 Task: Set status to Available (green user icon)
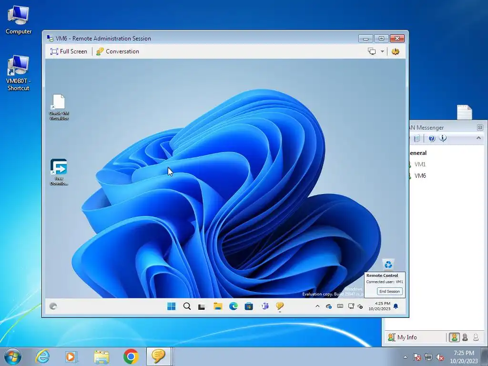(x=454, y=337)
